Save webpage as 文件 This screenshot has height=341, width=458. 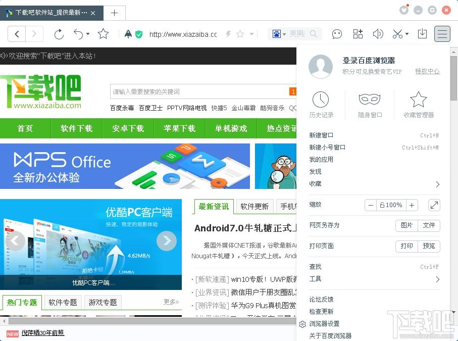(429, 226)
